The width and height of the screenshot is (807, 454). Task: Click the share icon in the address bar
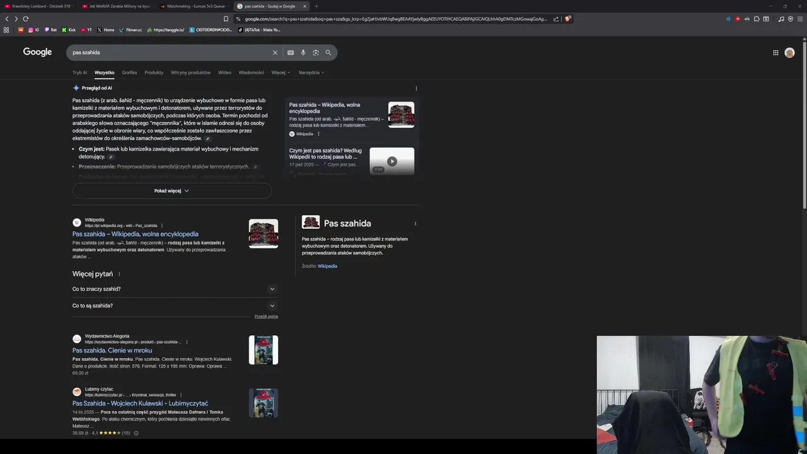point(556,19)
